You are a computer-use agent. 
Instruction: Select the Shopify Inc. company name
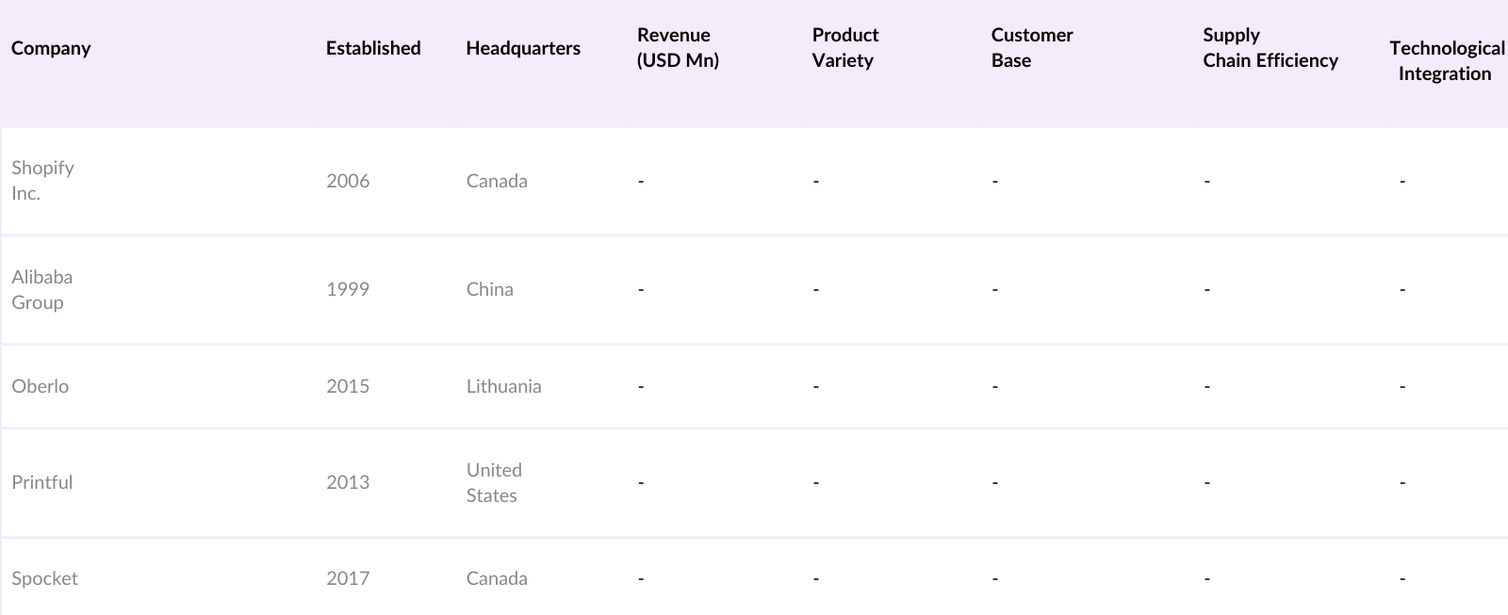click(42, 180)
